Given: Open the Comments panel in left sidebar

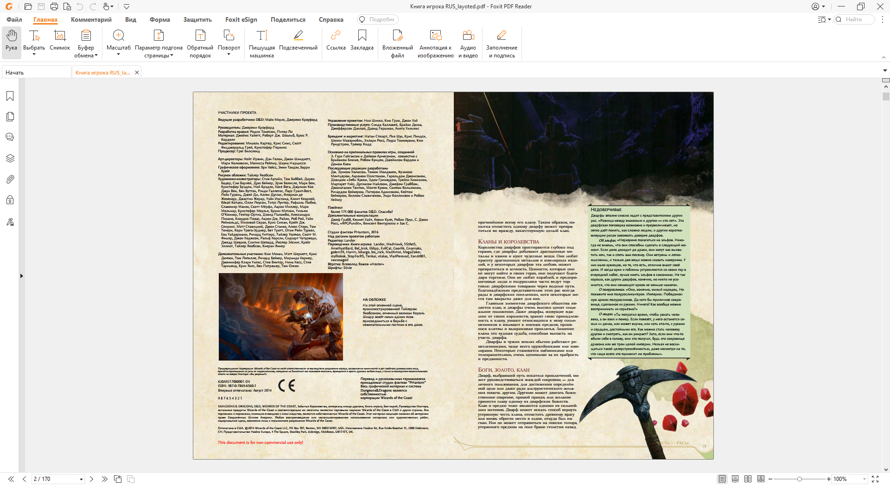Looking at the screenshot, I should (10, 137).
